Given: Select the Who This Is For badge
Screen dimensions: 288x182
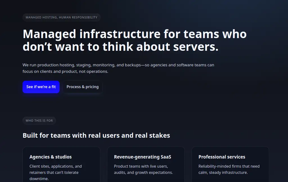Looking at the screenshot, I should pos(39,120).
